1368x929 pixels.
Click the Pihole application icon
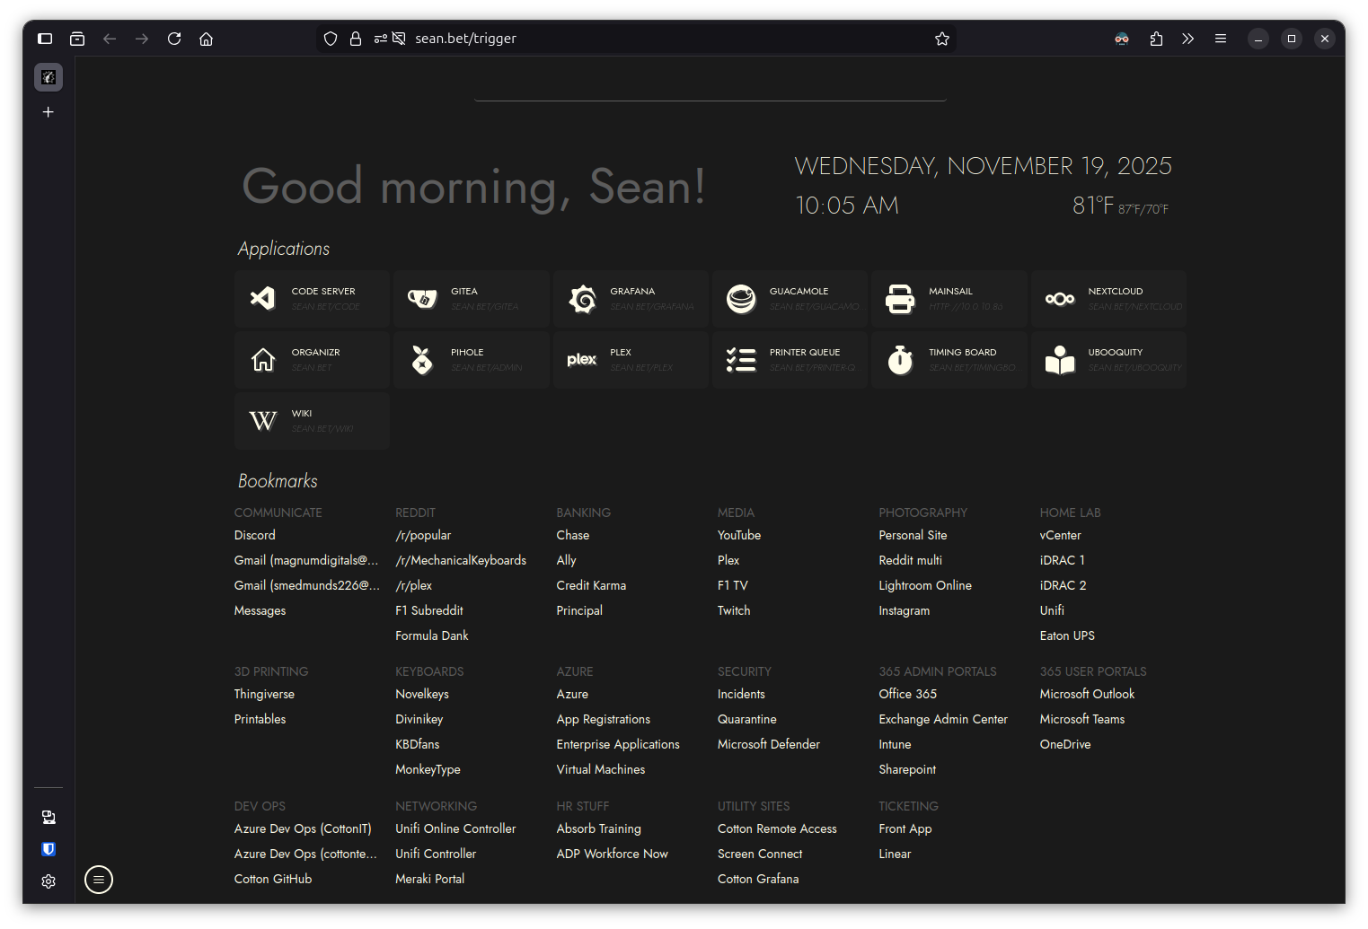pos(422,359)
